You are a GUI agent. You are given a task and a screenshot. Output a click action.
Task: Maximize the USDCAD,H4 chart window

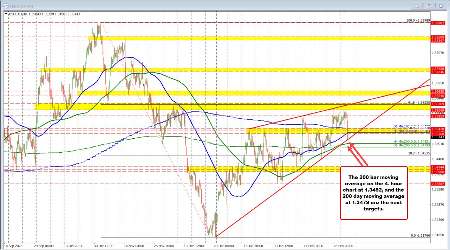coord(429,6)
